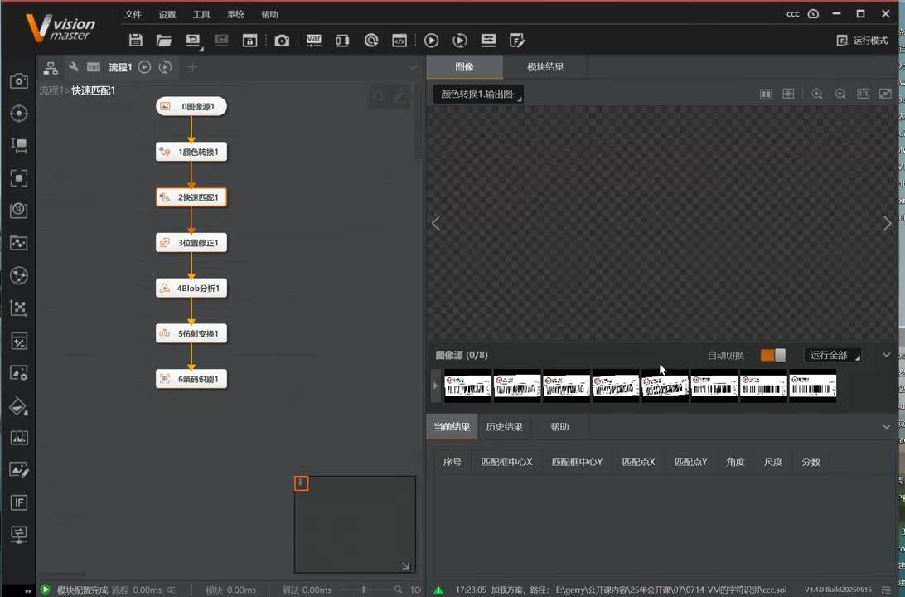Open positioning tools target sidebar icon
Viewport: 905px width, 597px height.
pos(19,113)
